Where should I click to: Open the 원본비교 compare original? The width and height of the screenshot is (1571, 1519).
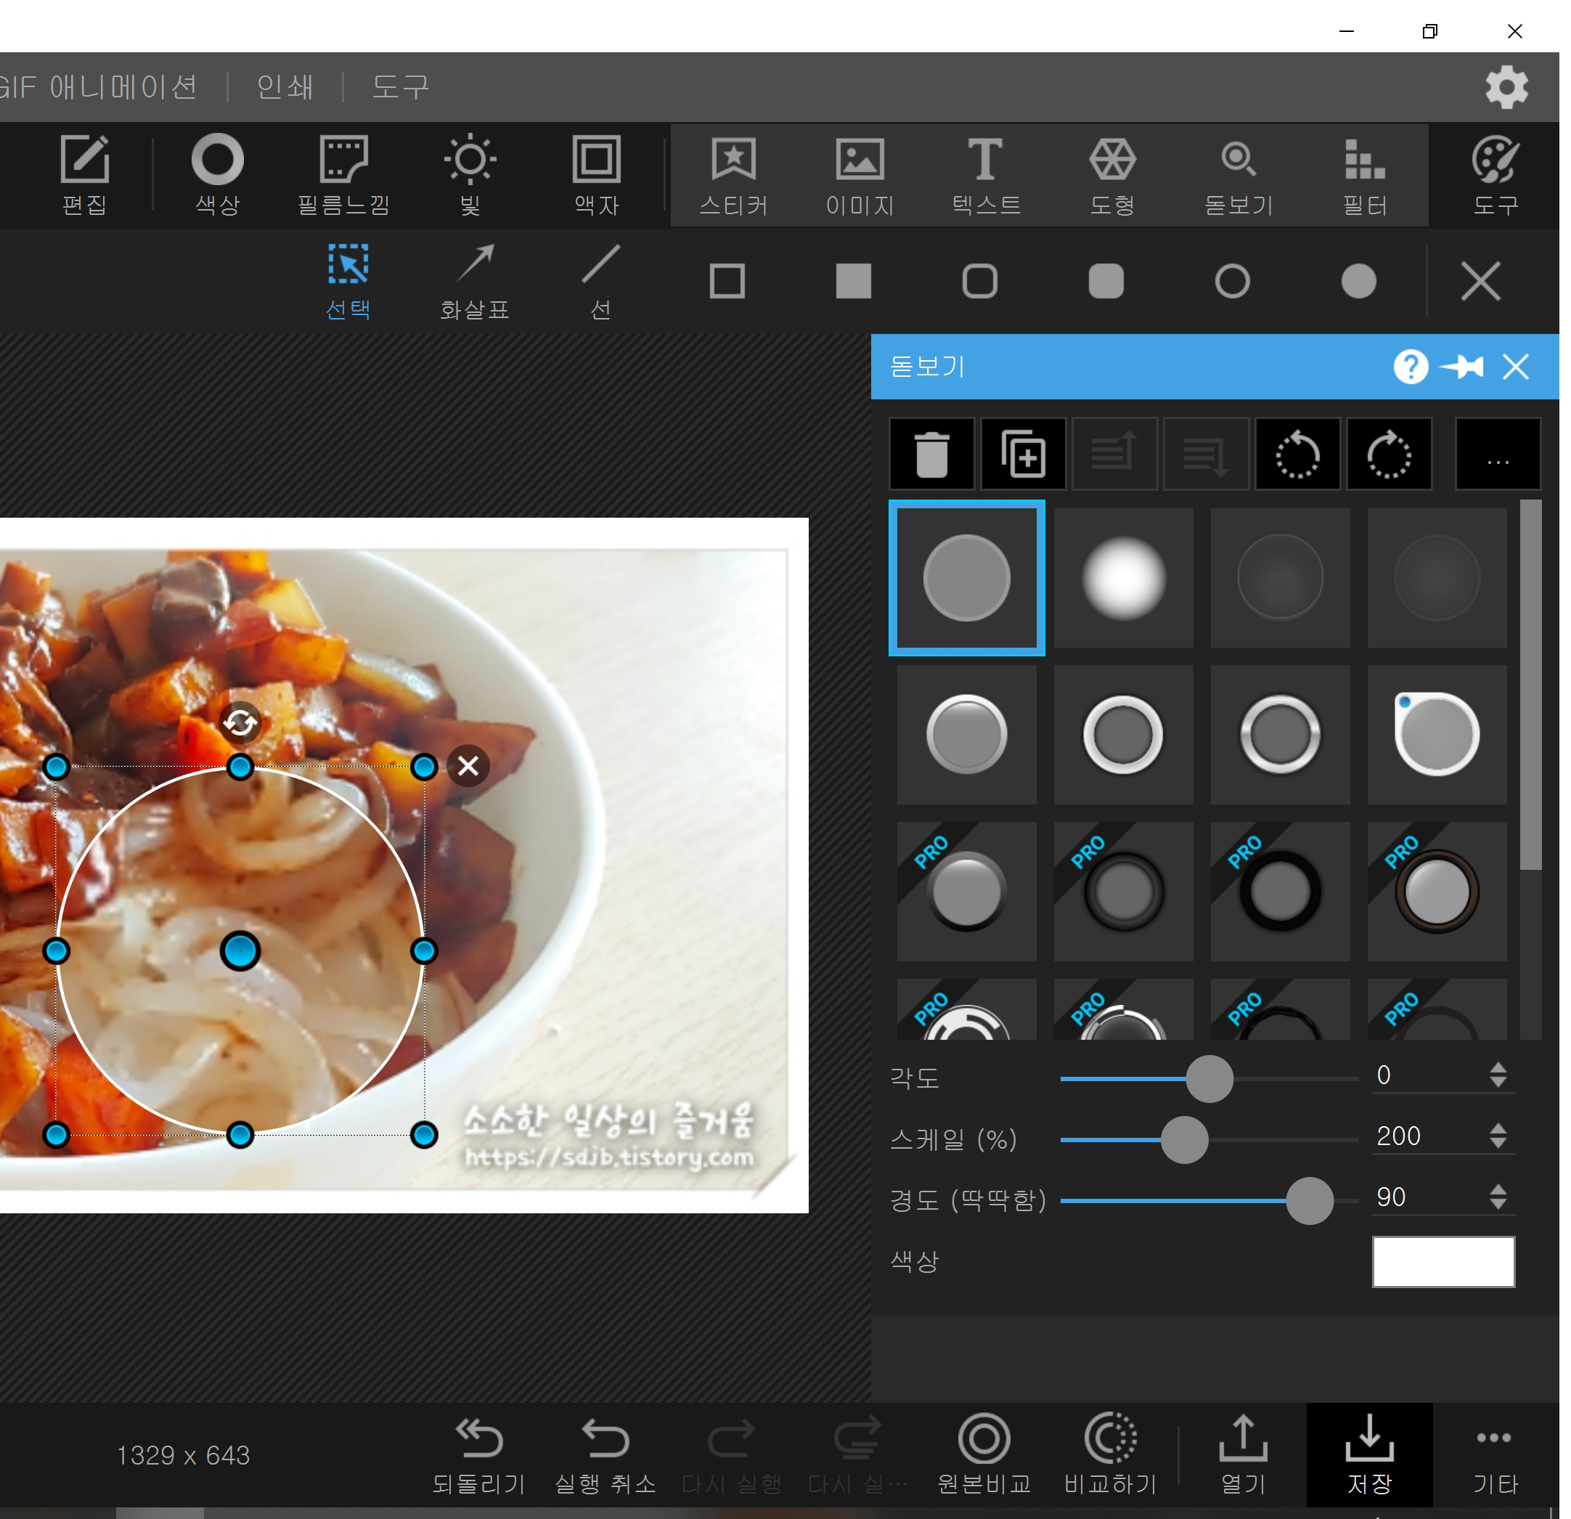tap(984, 1454)
